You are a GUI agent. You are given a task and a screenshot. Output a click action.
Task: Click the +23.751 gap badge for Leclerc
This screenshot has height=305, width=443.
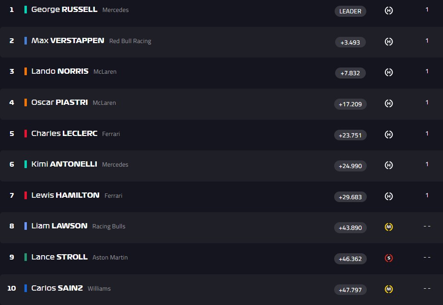[350, 135]
